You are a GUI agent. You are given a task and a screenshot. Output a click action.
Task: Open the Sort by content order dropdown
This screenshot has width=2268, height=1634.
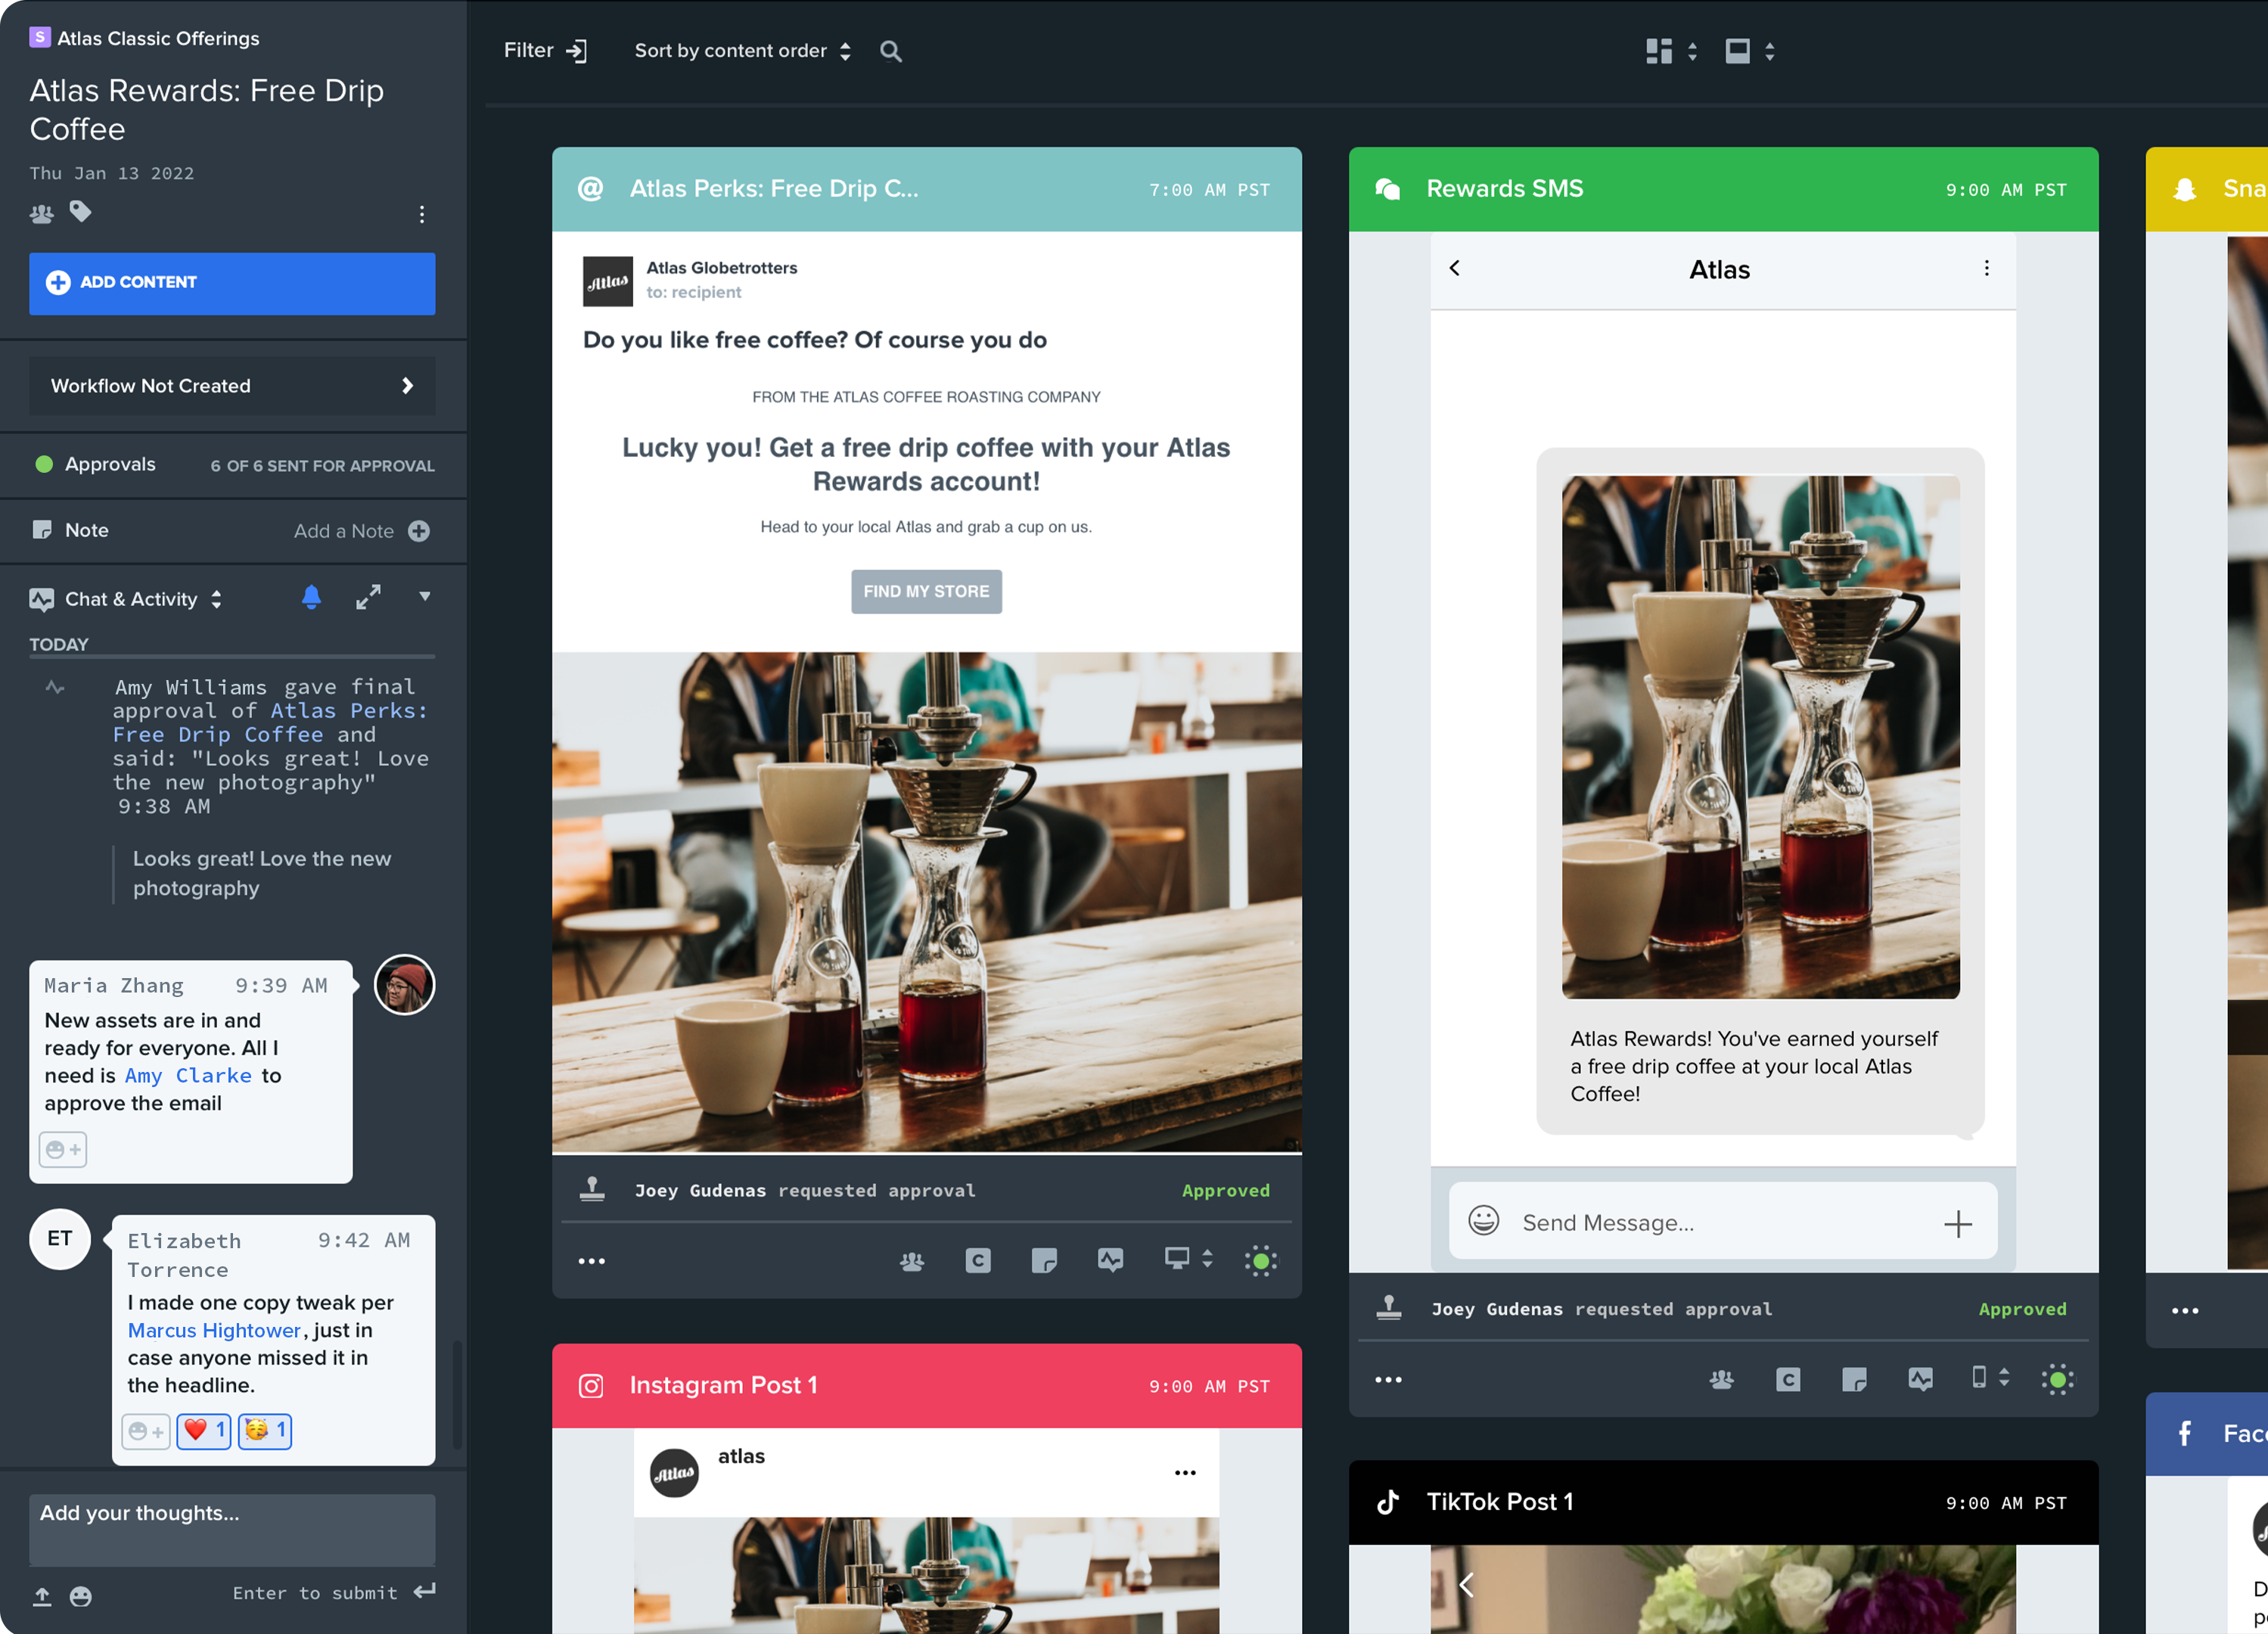click(x=743, y=51)
